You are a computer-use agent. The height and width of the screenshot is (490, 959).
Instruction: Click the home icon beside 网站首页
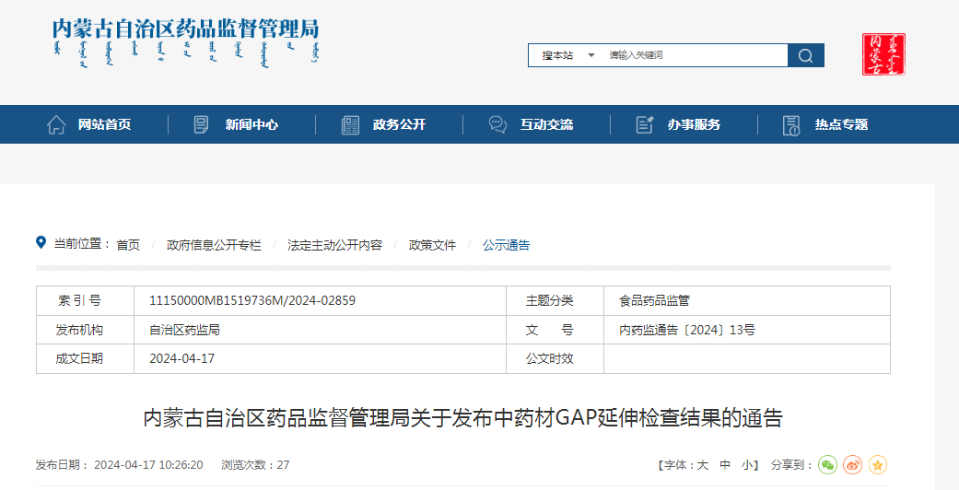[x=56, y=124]
